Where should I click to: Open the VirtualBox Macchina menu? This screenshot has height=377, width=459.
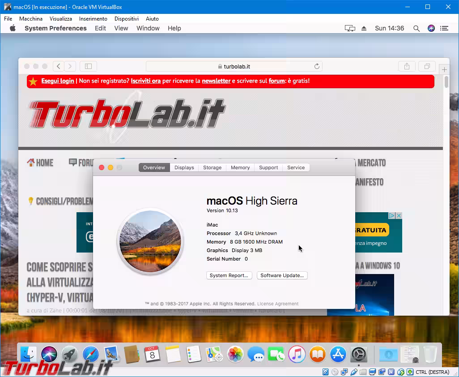point(31,19)
